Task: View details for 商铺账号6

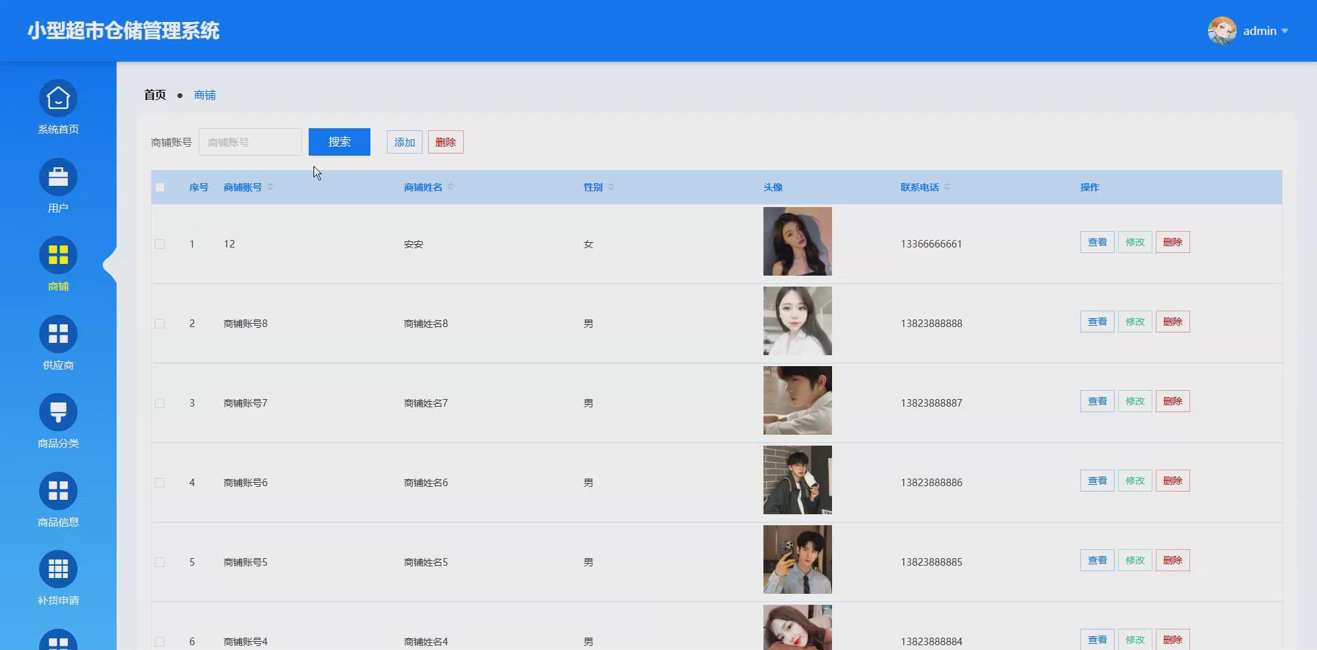Action: (x=1097, y=481)
